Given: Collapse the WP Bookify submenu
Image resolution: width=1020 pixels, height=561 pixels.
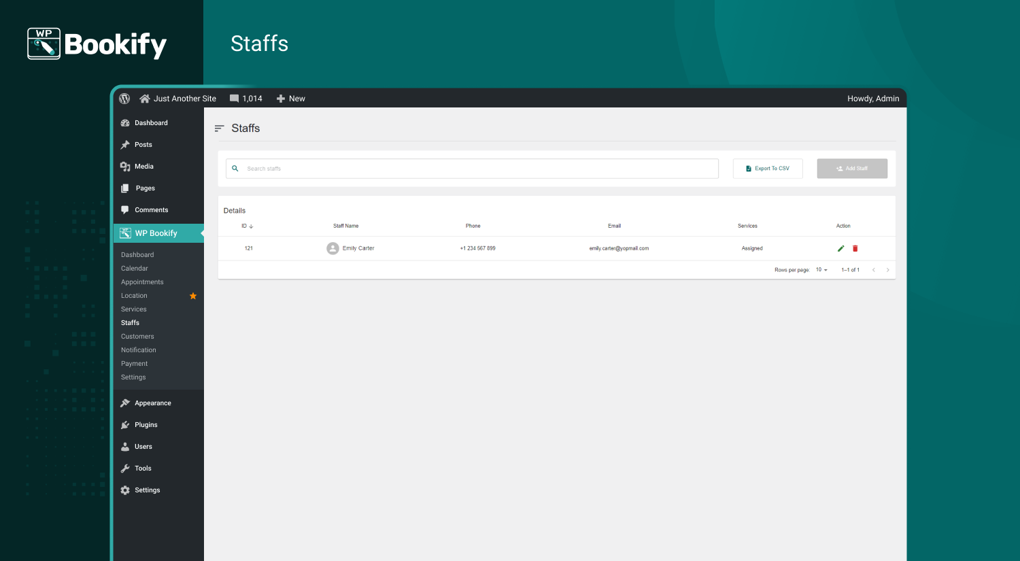Looking at the screenshot, I should tap(158, 233).
